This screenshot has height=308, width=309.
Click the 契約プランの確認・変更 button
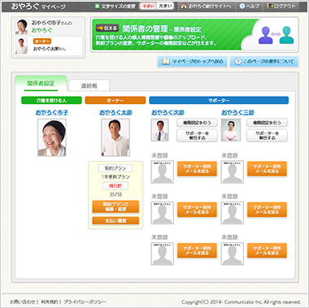[x=115, y=206]
